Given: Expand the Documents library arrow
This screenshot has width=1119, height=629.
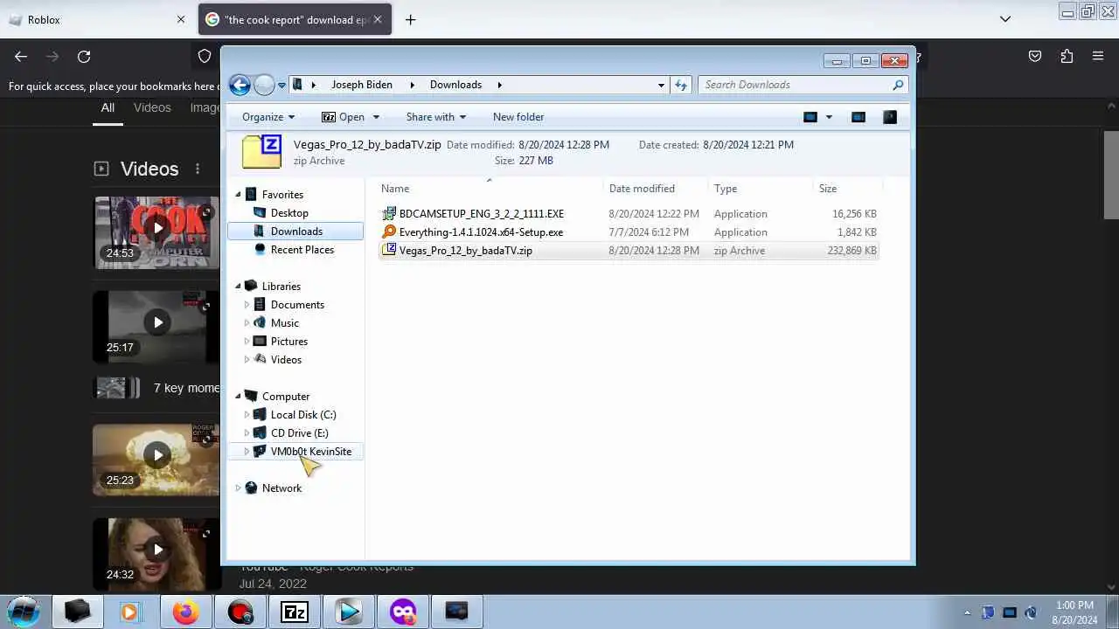Looking at the screenshot, I should click(x=247, y=305).
